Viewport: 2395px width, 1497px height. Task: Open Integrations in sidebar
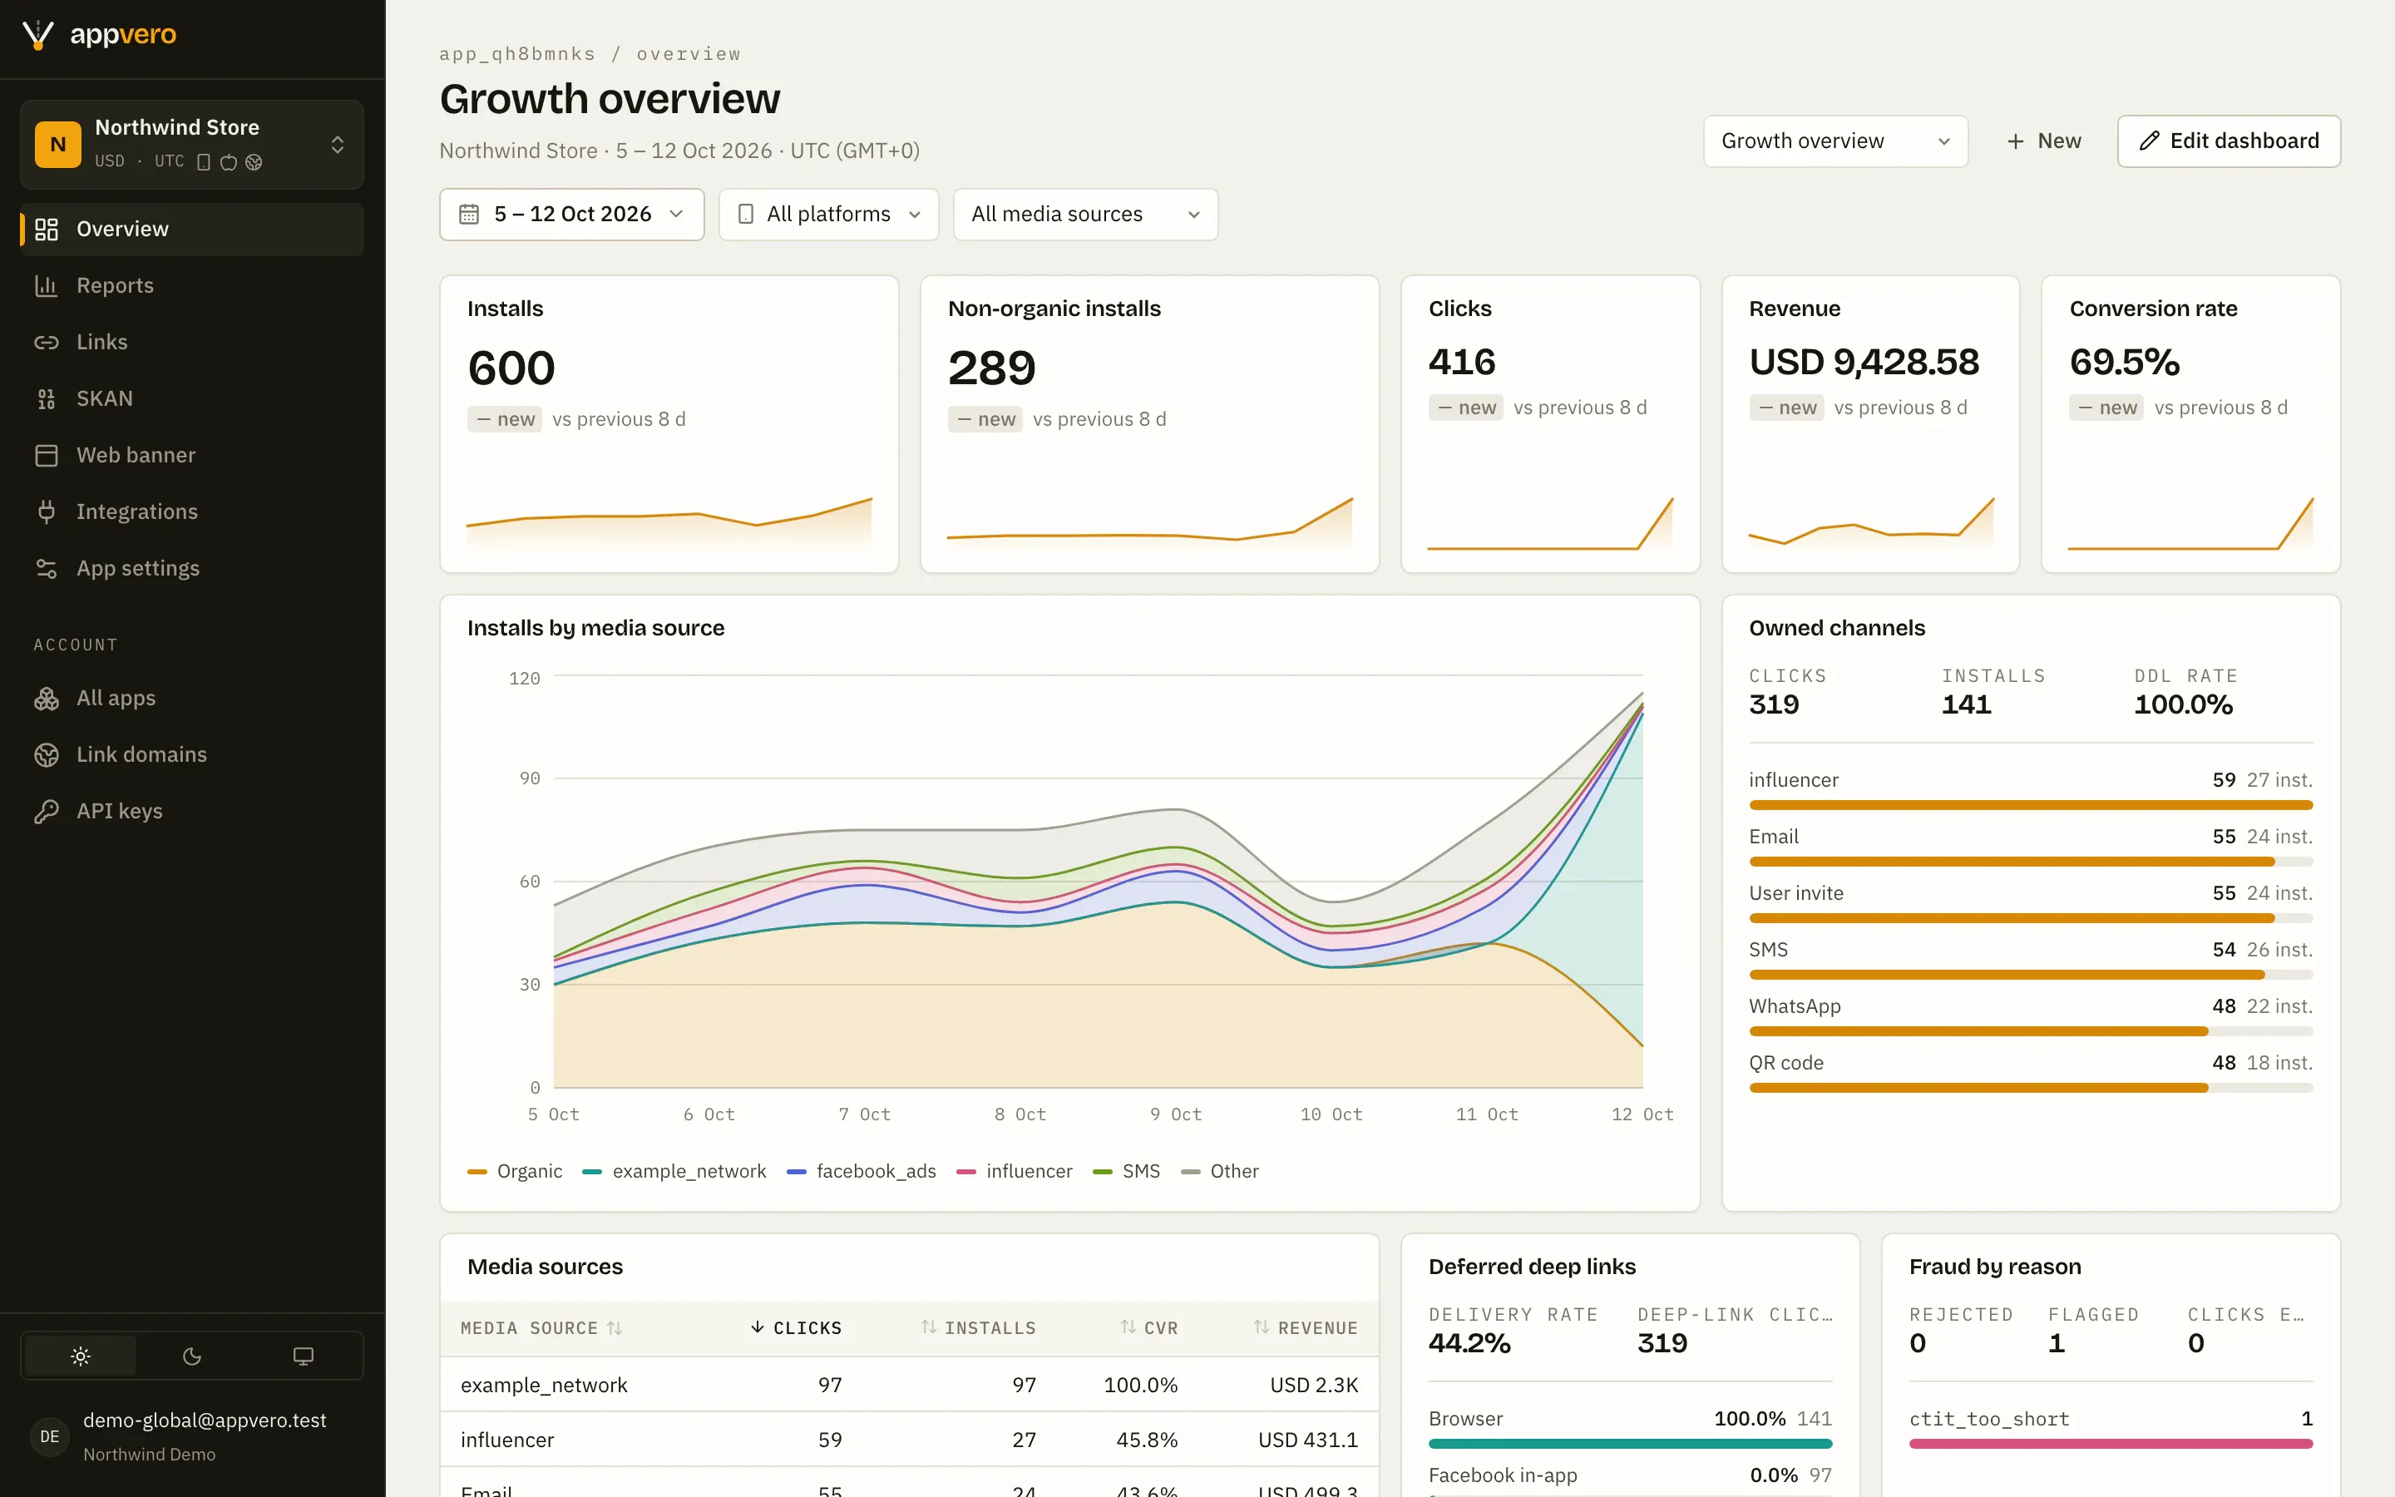[x=192, y=511]
